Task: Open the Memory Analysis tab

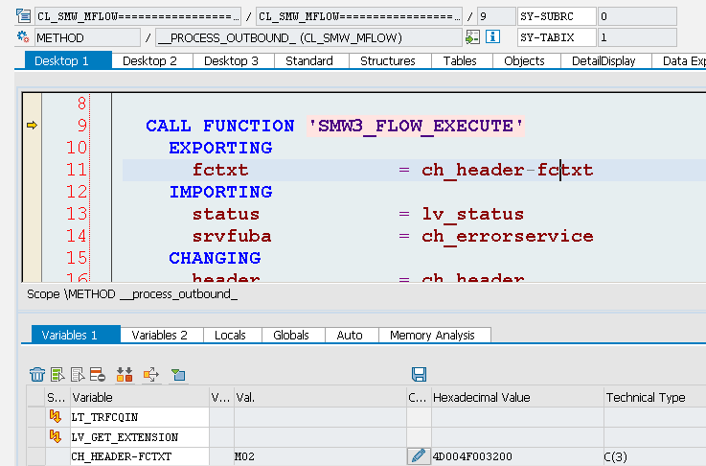Action: tap(432, 336)
